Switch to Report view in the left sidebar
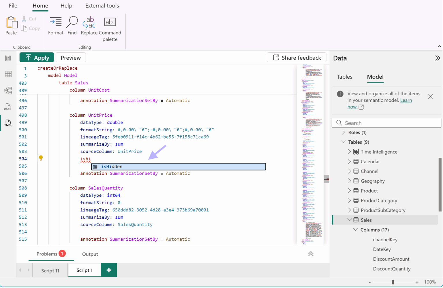This screenshot has width=443, height=288. [8, 58]
